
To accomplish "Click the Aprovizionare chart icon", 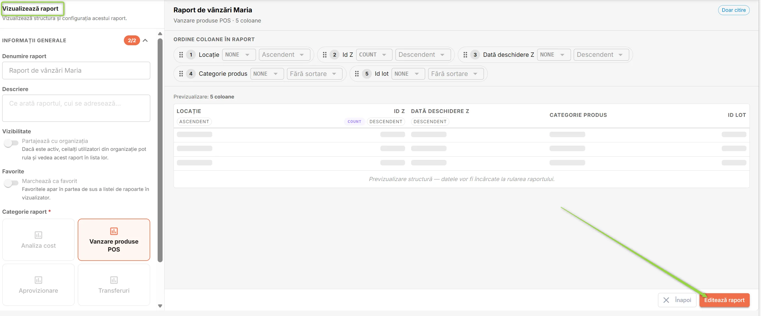I will pyautogui.click(x=38, y=280).
